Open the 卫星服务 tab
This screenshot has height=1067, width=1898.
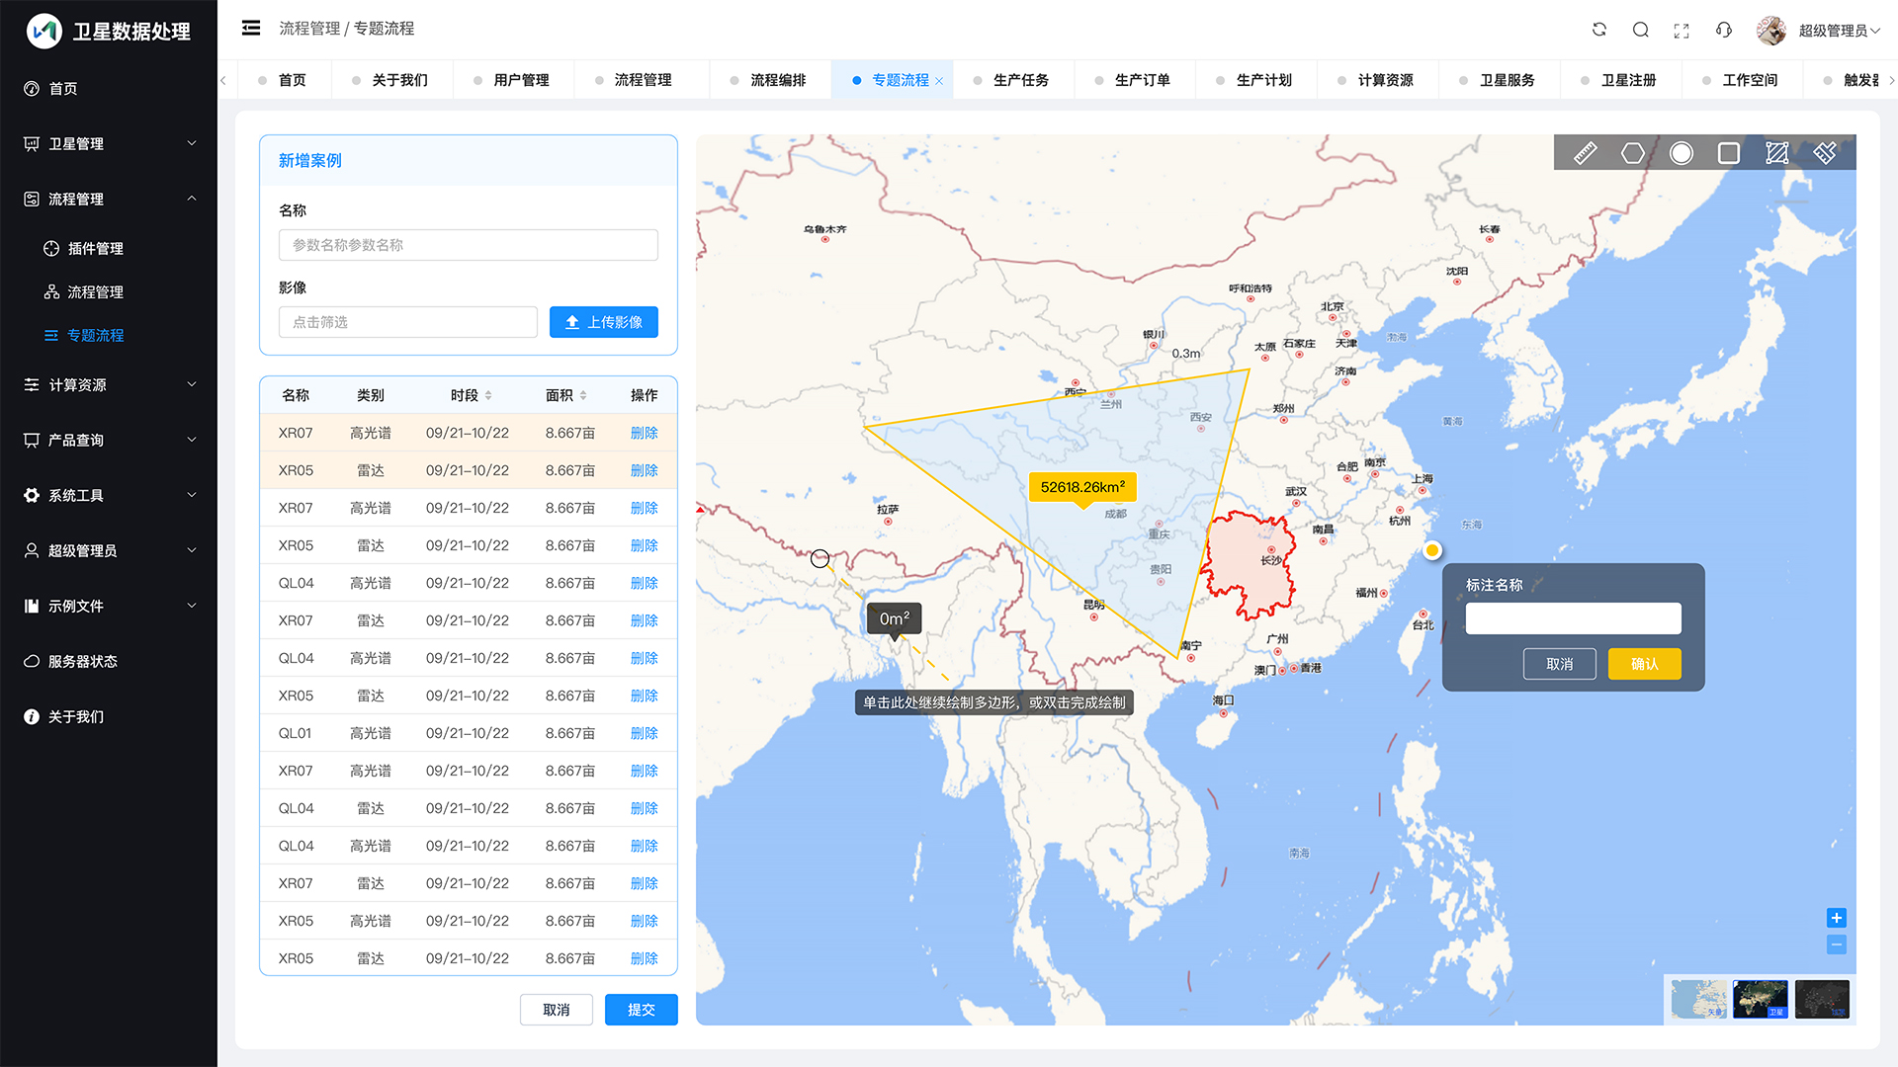[1500, 80]
